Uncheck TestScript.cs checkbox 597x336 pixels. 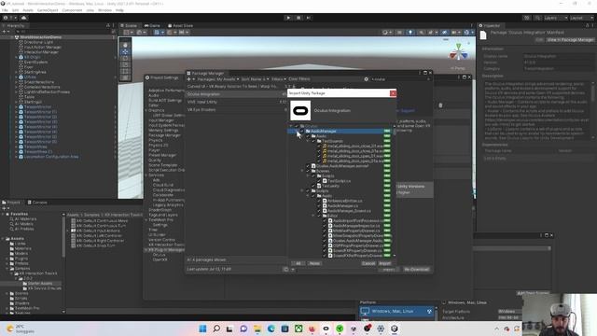click(x=319, y=181)
